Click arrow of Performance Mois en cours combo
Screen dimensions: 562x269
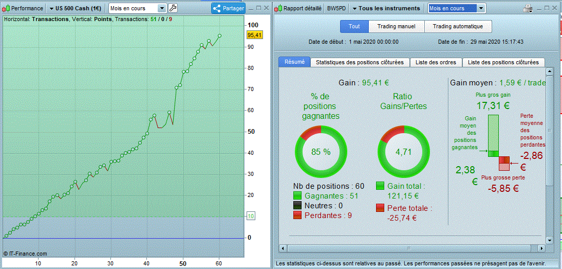[162, 8]
